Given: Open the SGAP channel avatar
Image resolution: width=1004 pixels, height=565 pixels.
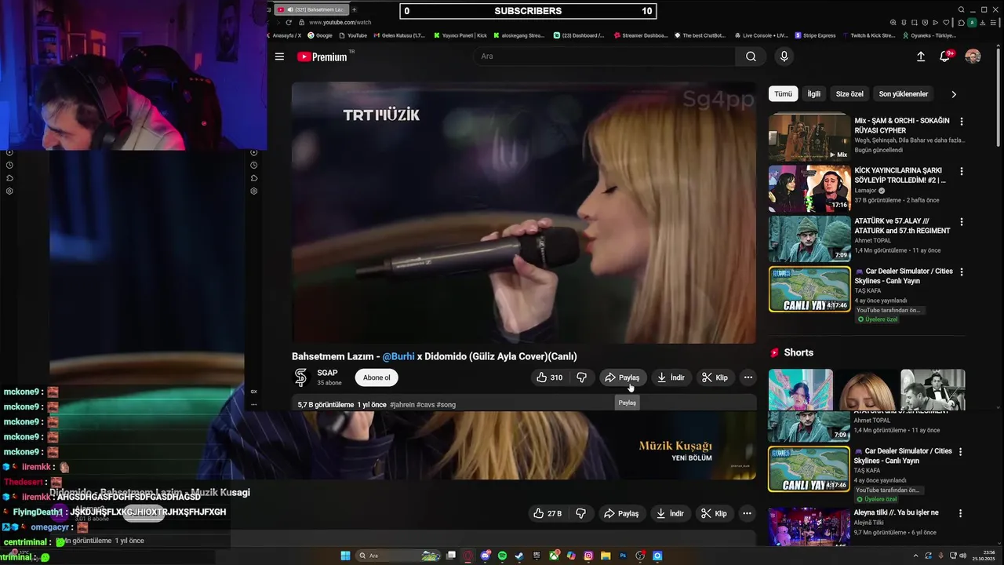Looking at the screenshot, I should pyautogui.click(x=300, y=377).
